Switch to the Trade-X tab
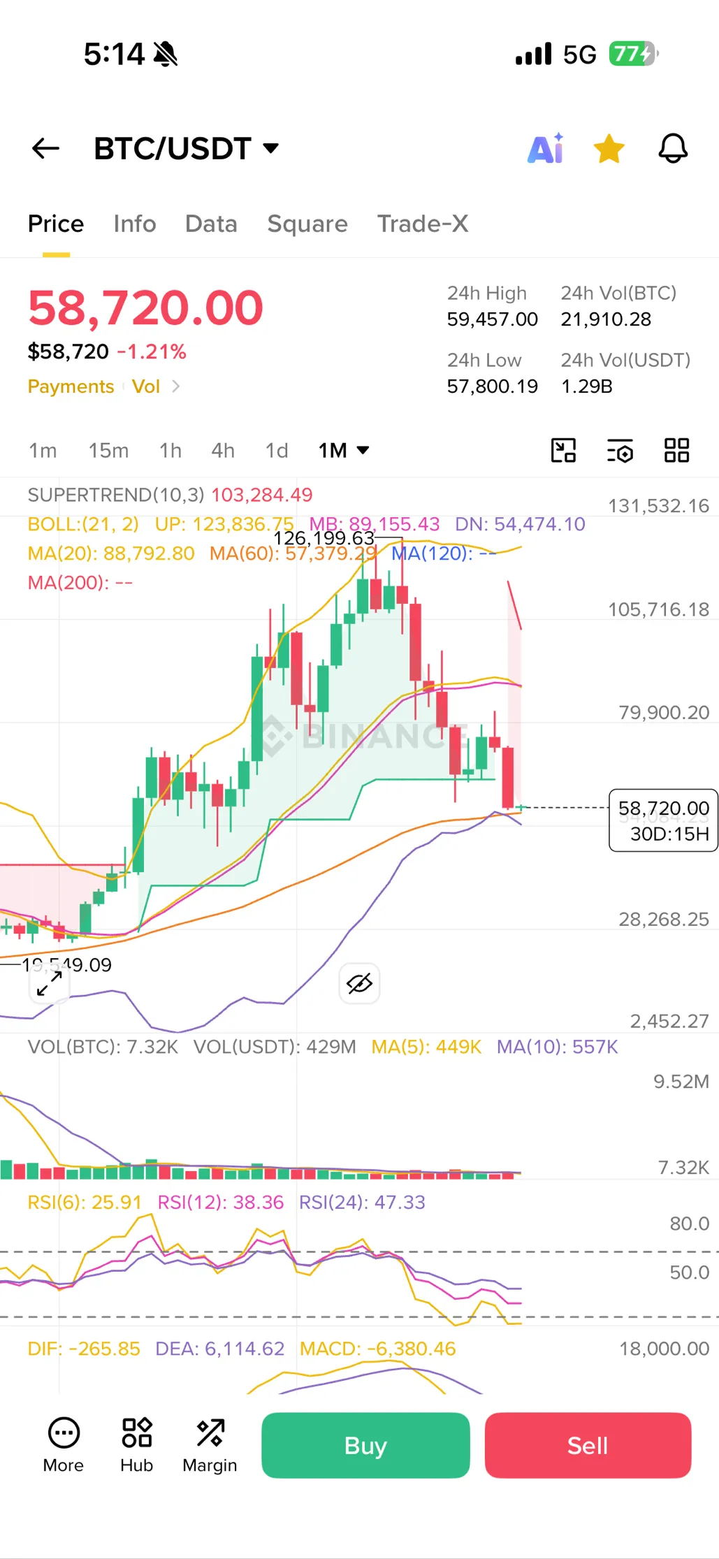 (x=423, y=224)
